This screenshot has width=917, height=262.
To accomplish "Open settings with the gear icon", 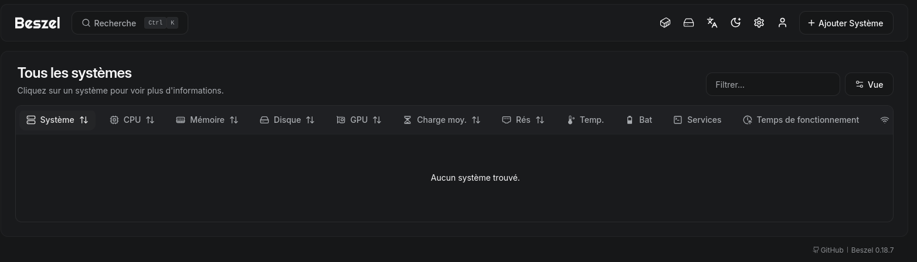I will (x=759, y=23).
